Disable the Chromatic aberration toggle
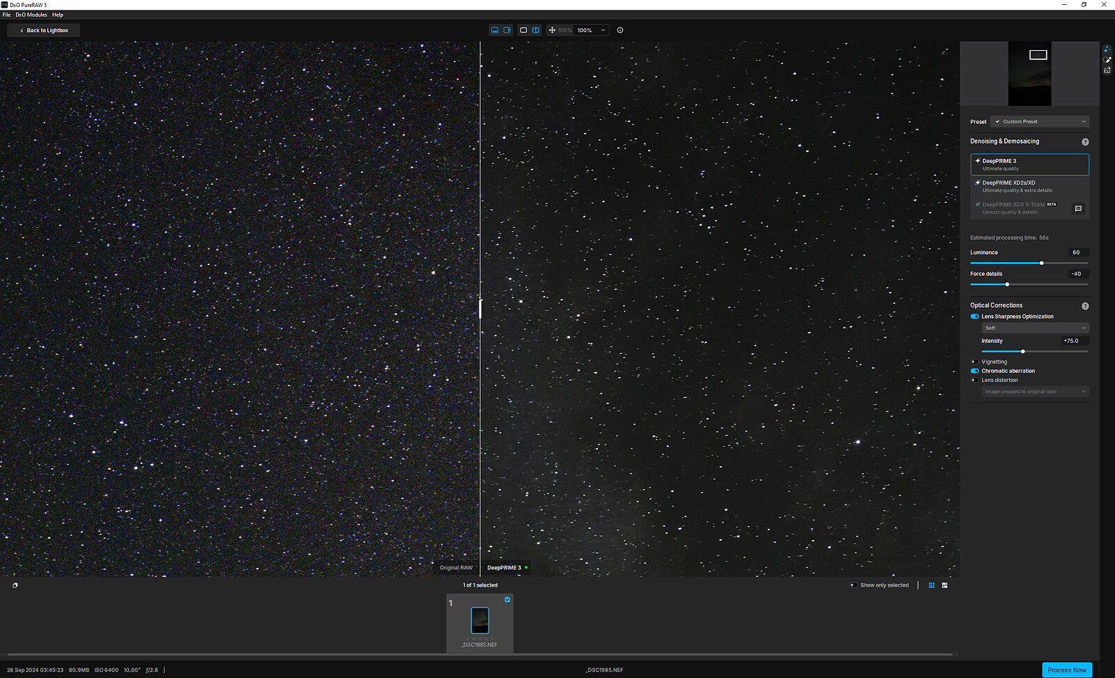The width and height of the screenshot is (1115, 678). (975, 371)
